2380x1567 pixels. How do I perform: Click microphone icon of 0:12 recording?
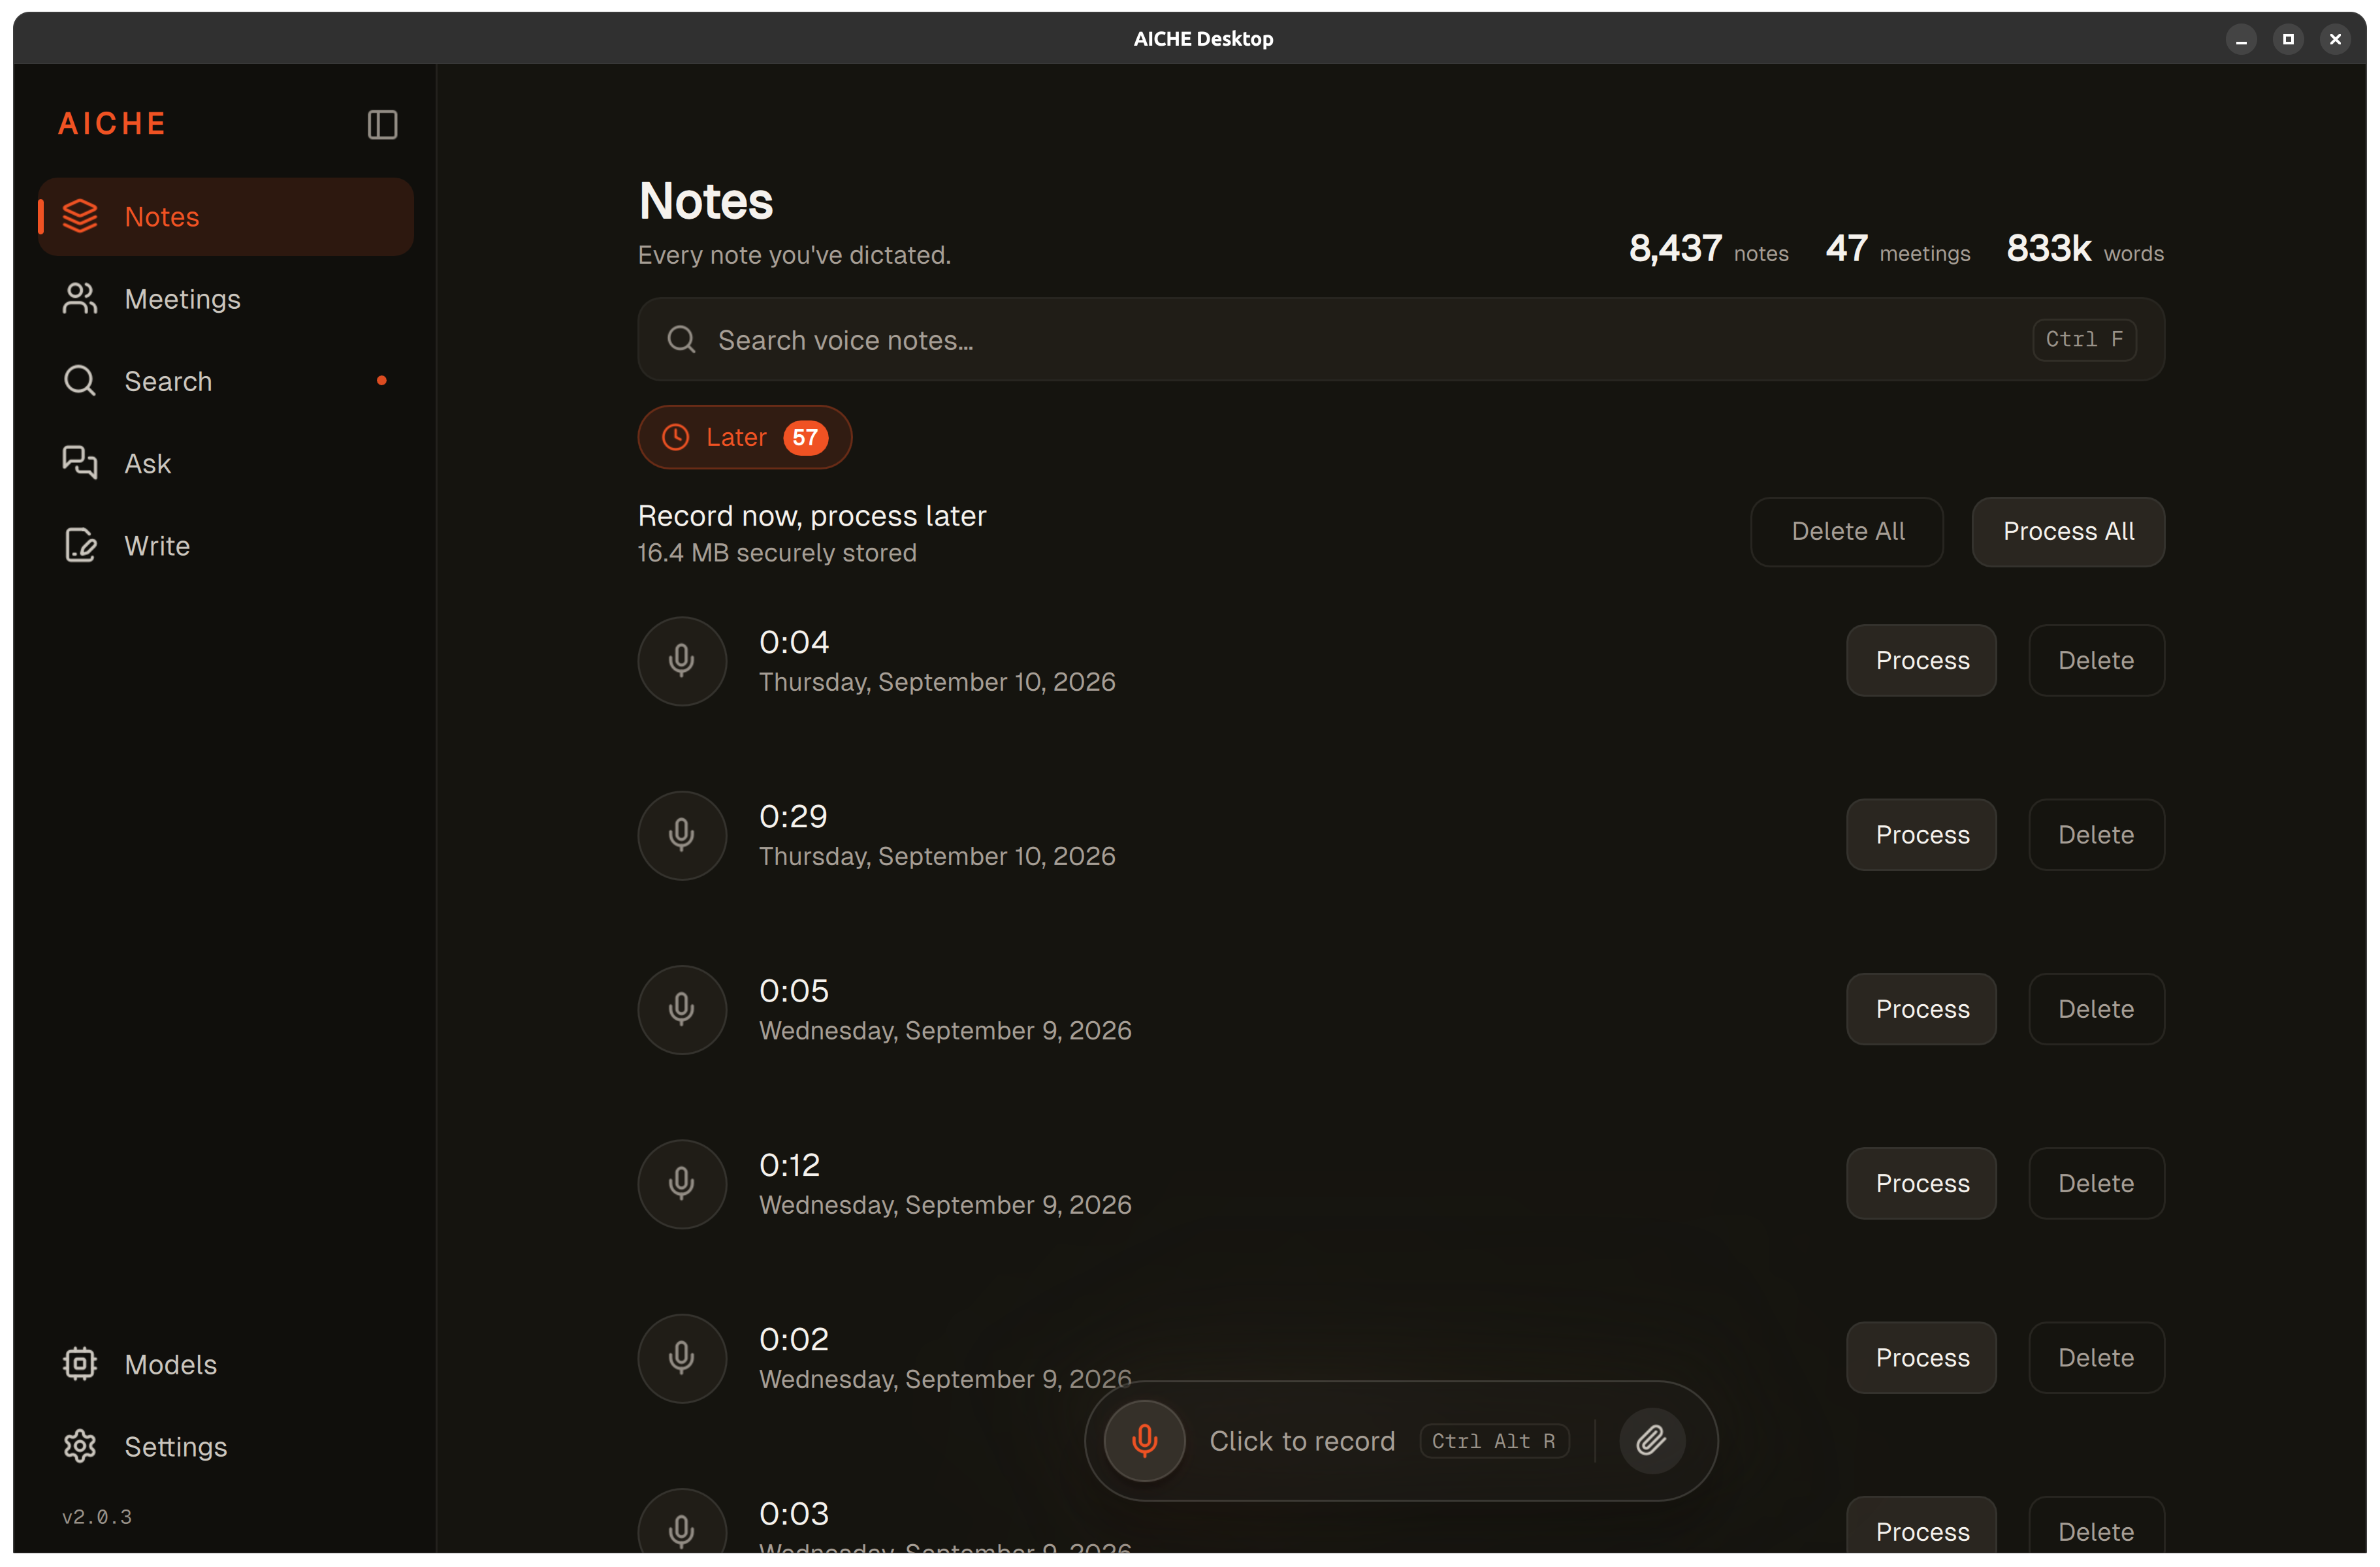pos(682,1184)
